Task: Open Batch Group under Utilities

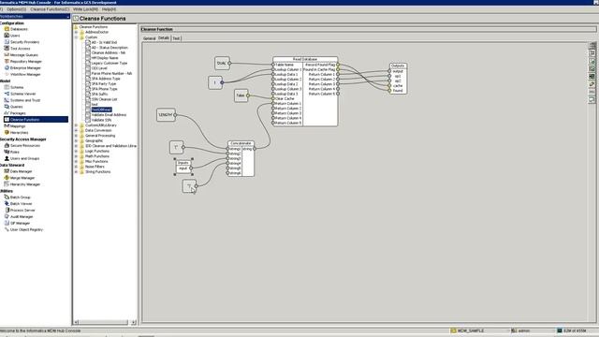Action: pyautogui.click(x=20, y=198)
